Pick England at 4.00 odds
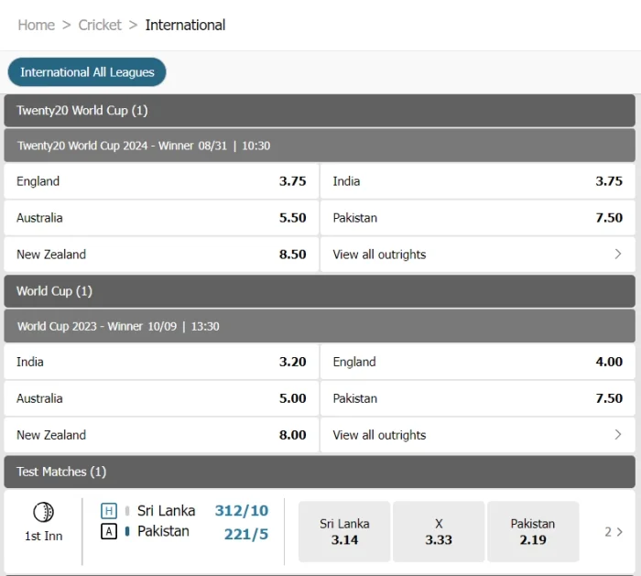The width and height of the screenshot is (641, 576). click(x=478, y=362)
